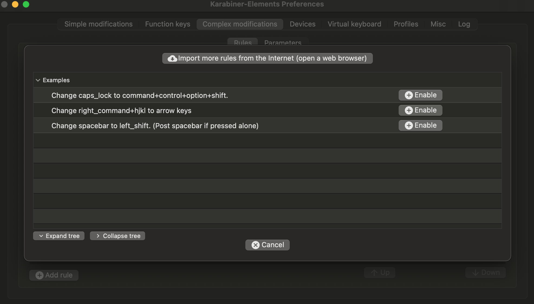Screen dimensions: 534x304
Task: Collapse the Examples group chevron
Action: (38, 80)
